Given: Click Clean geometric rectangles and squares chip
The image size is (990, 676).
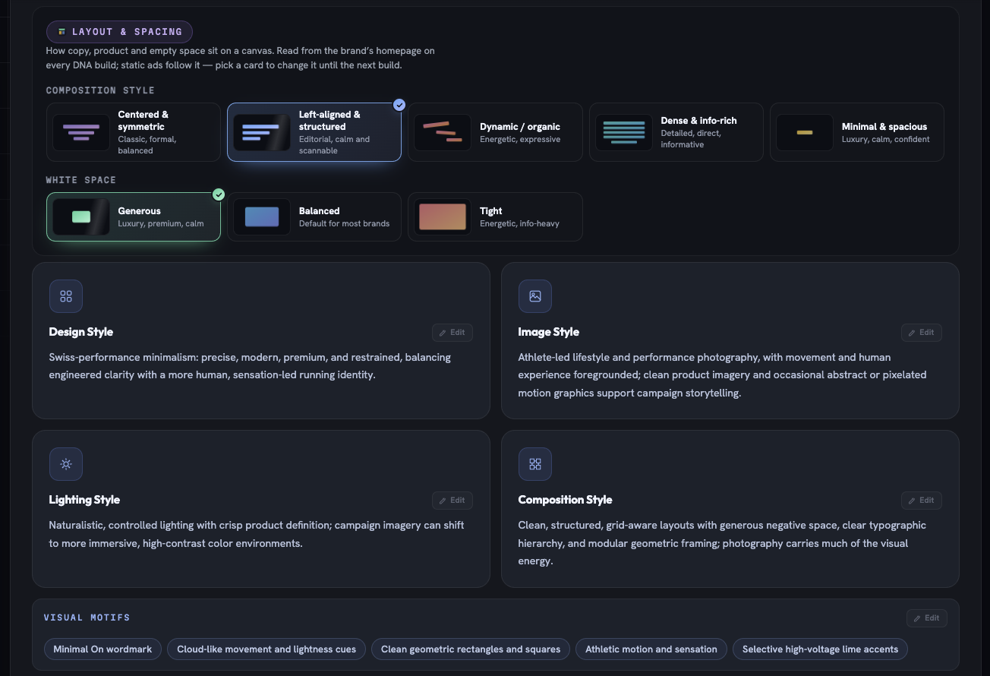Looking at the screenshot, I should click(471, 649).
